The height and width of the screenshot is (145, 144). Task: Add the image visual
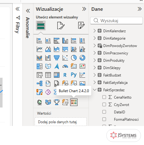(x=82, y=84)
